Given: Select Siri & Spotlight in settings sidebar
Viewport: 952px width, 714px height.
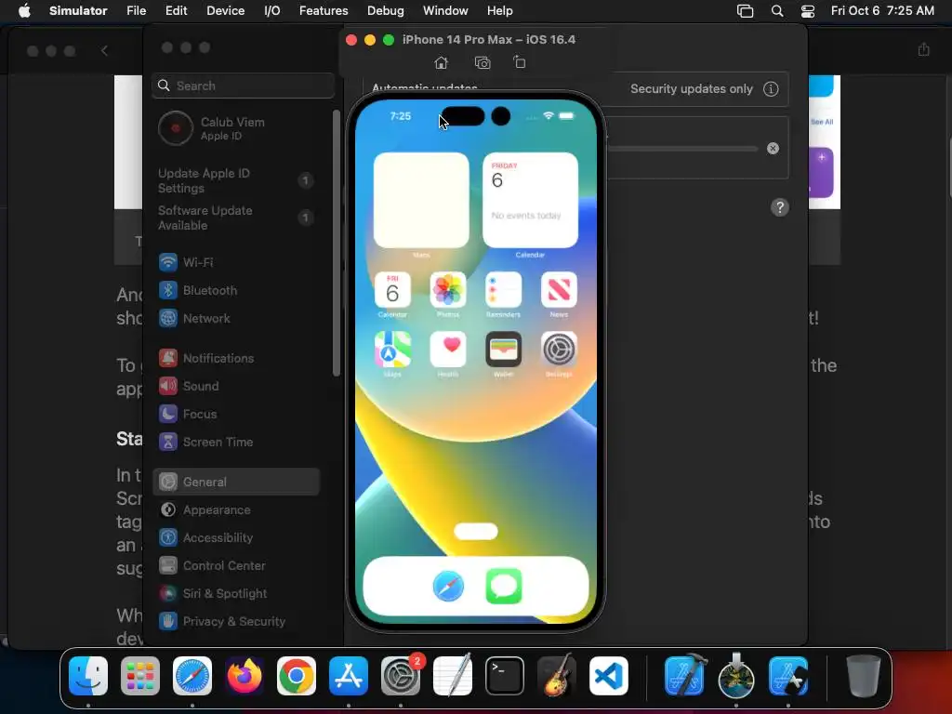Looking at the screenshot, I should [x=235, y=594].
